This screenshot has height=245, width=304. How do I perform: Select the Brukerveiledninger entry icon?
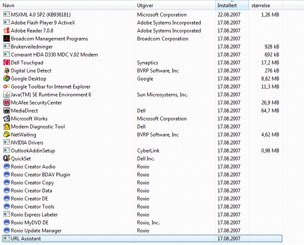point(7,47)
